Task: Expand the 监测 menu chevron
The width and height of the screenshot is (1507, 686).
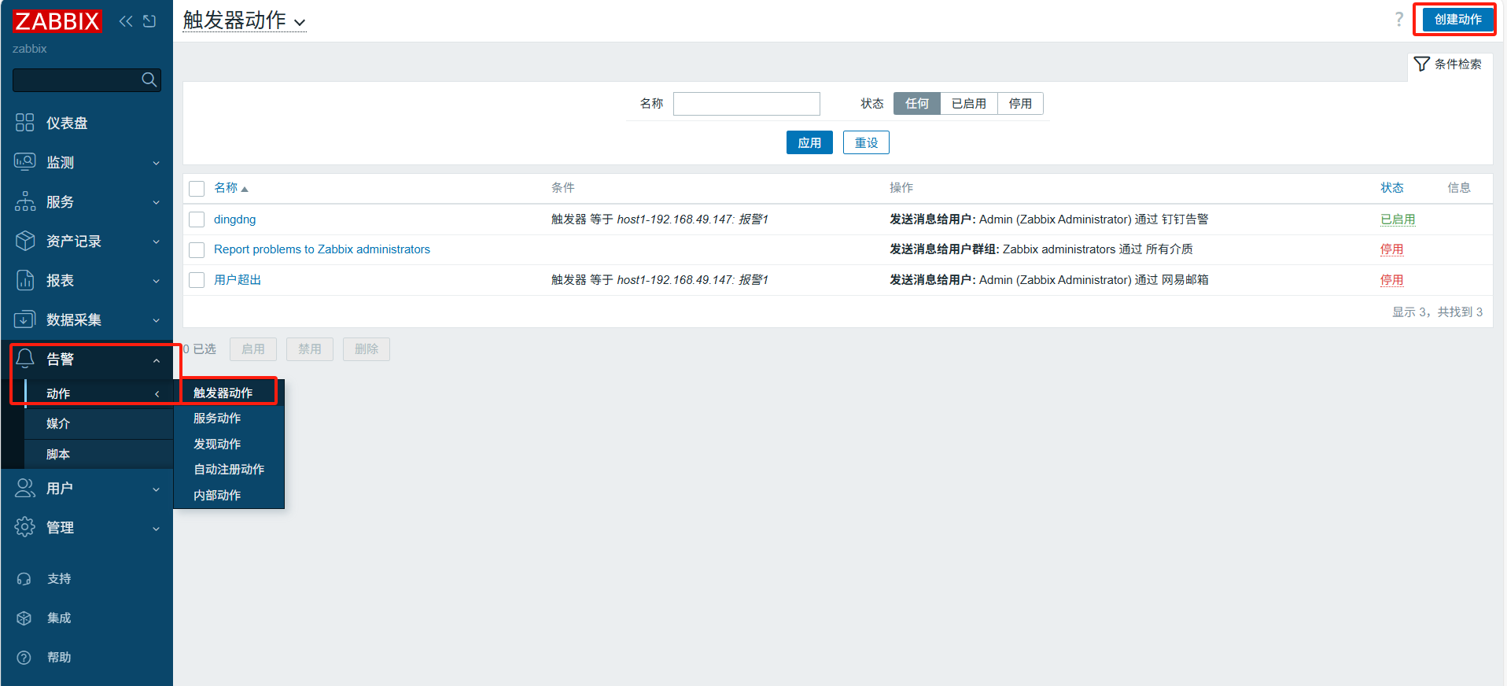Action: point(156,163)
